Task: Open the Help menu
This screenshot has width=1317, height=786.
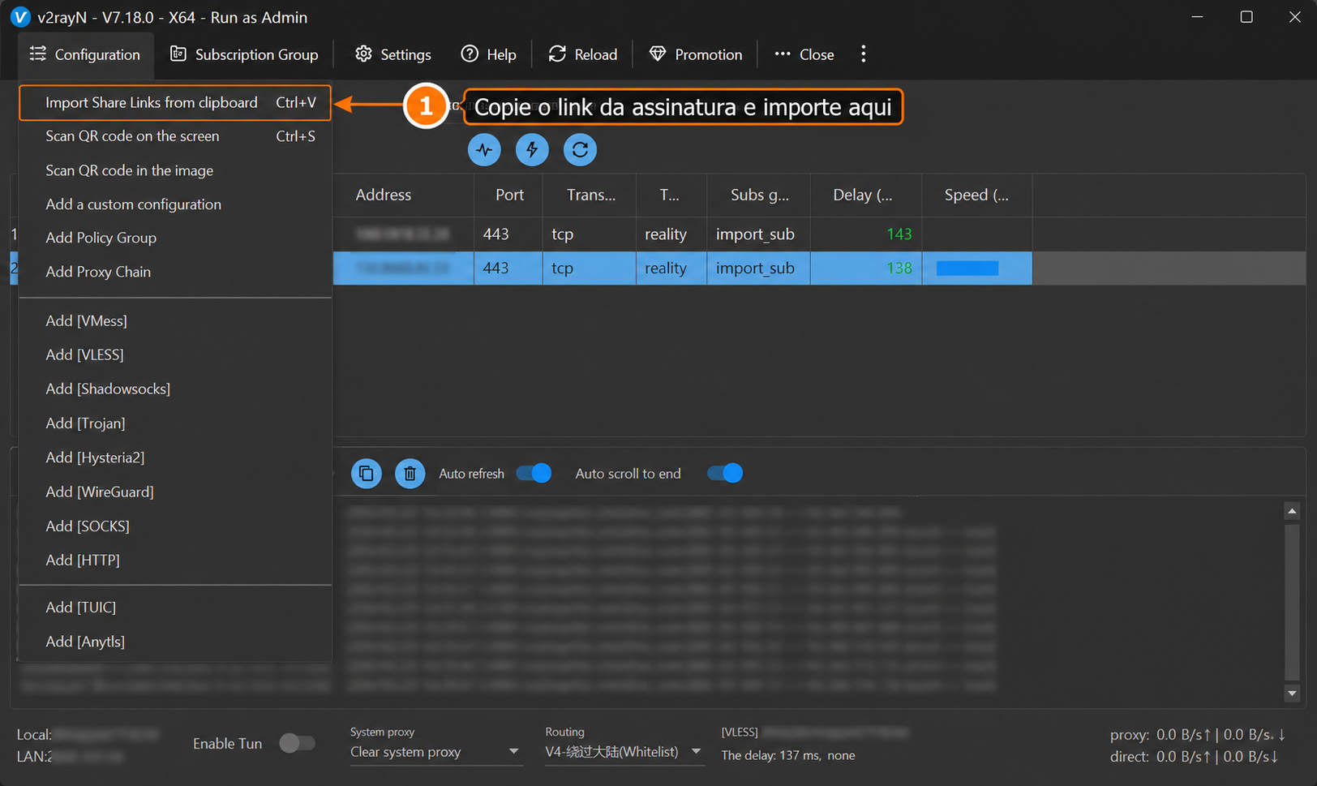Action: pyautogui.click(x=488, y=54)
